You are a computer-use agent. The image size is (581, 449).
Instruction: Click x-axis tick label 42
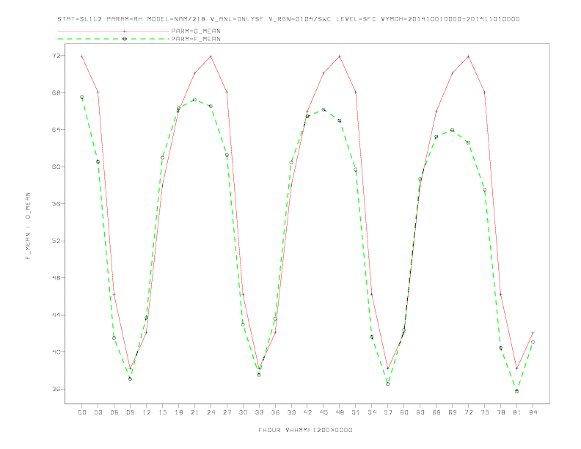(307, 412)
